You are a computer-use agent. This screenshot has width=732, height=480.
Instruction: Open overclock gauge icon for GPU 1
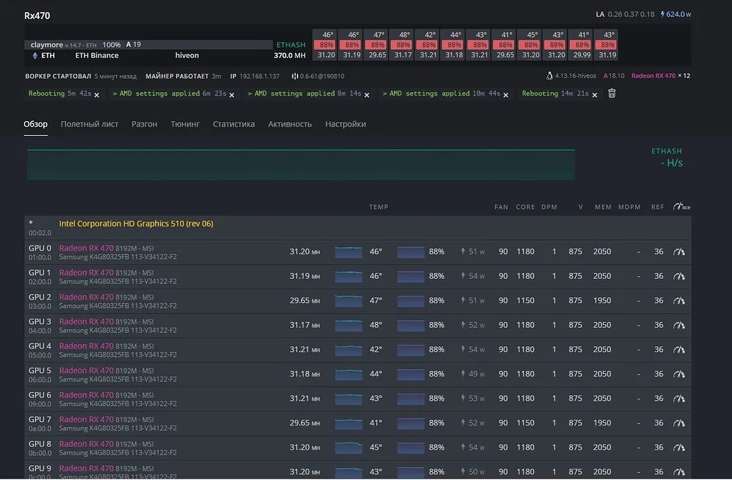point(679,276)
